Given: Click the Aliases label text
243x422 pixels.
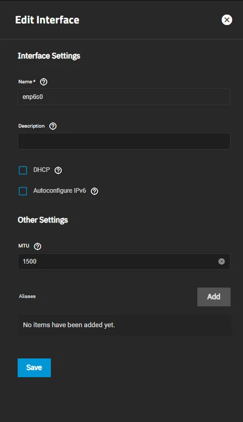Looking at the screenshot, I should 27,296.
